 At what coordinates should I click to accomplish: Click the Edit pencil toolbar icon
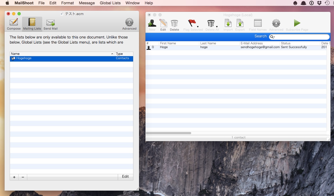pyautogui.click(x=163, y=25)
